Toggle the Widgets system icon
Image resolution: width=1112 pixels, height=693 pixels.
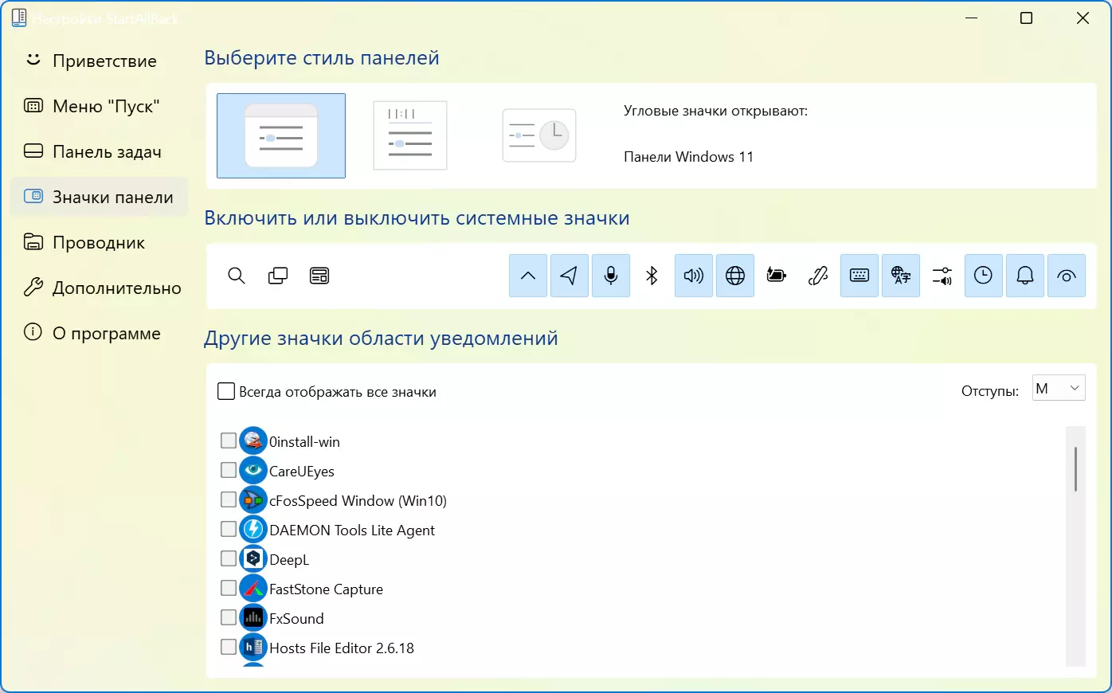pyautogui.click(x=319, y=276)
